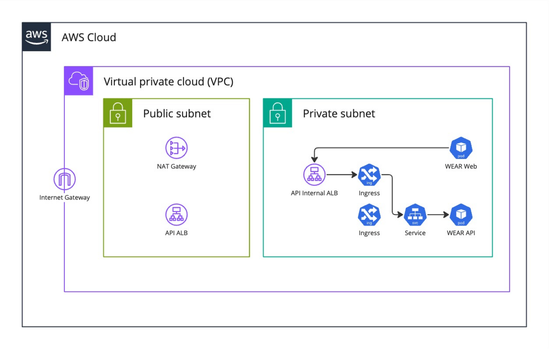Select the NAT Gateway icon

177,148
